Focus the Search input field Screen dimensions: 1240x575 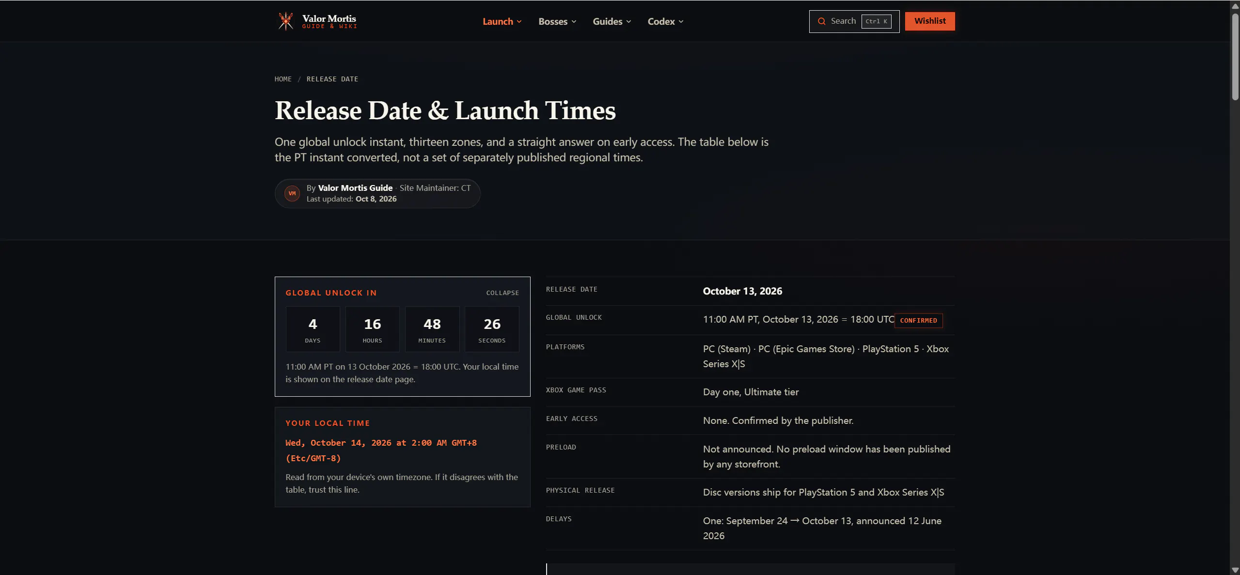pyautogui.click(x=854, y=21)
